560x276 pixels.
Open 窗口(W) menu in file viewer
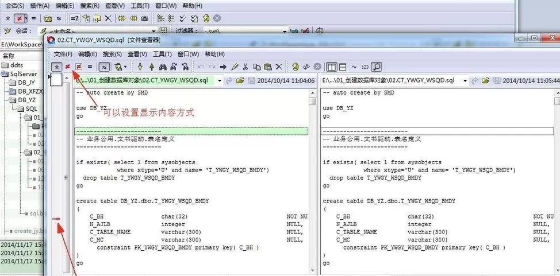pyautogui.click(x=188, y=54)
